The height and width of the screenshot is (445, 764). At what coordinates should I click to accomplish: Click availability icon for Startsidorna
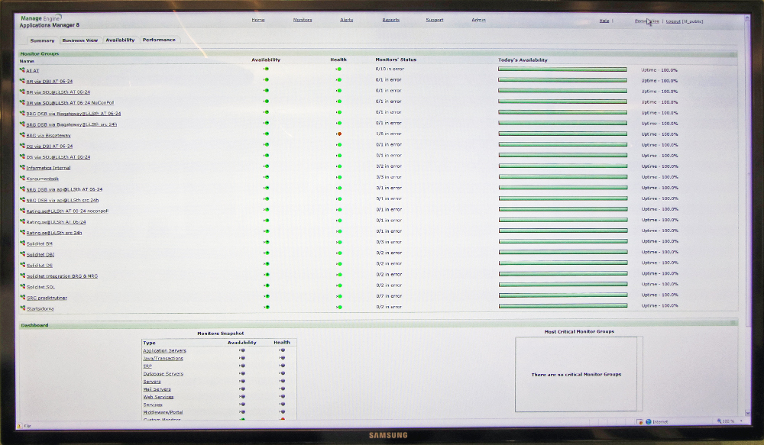point(267,307)
